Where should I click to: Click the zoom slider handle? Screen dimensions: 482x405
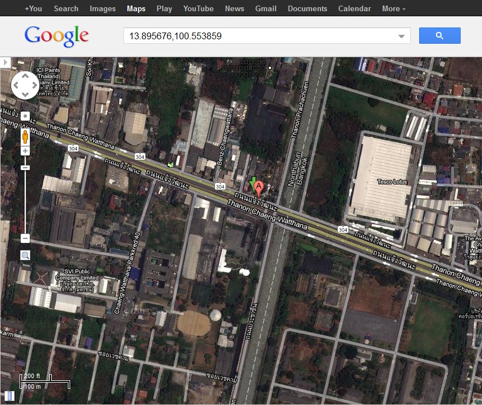[x=25, y=168]
